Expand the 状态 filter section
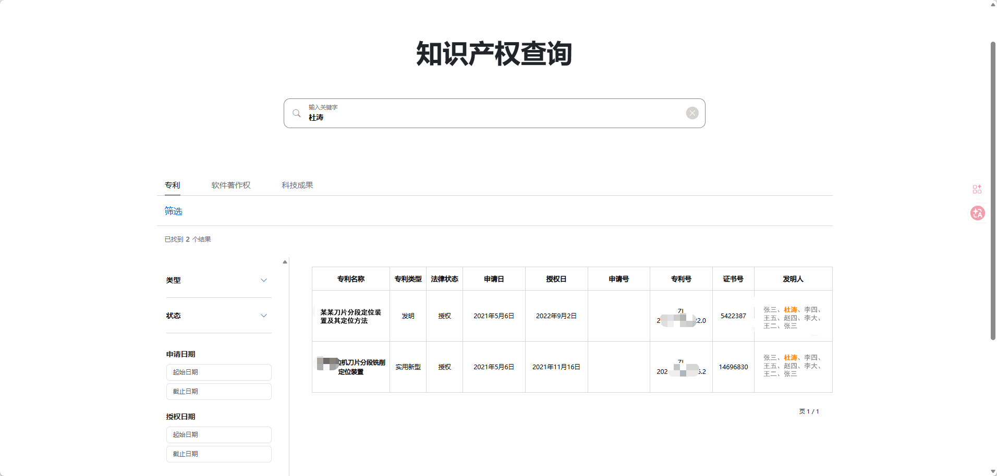 click(218, 316)
